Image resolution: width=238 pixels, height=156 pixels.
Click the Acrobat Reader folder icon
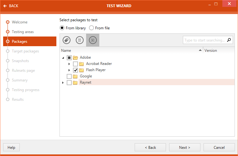coord(81,64)
